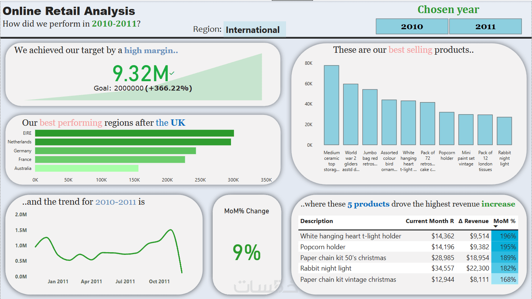Select White hanging heart t-light holder table row
Image resolution: width=532 pixels, height=299 pixels.
[x=408, y=236]
